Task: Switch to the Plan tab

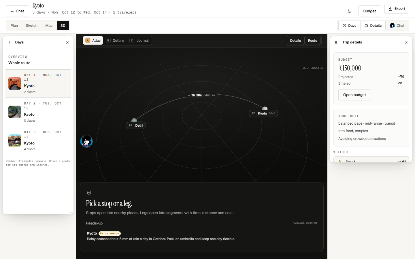Action: pos(14,26)
